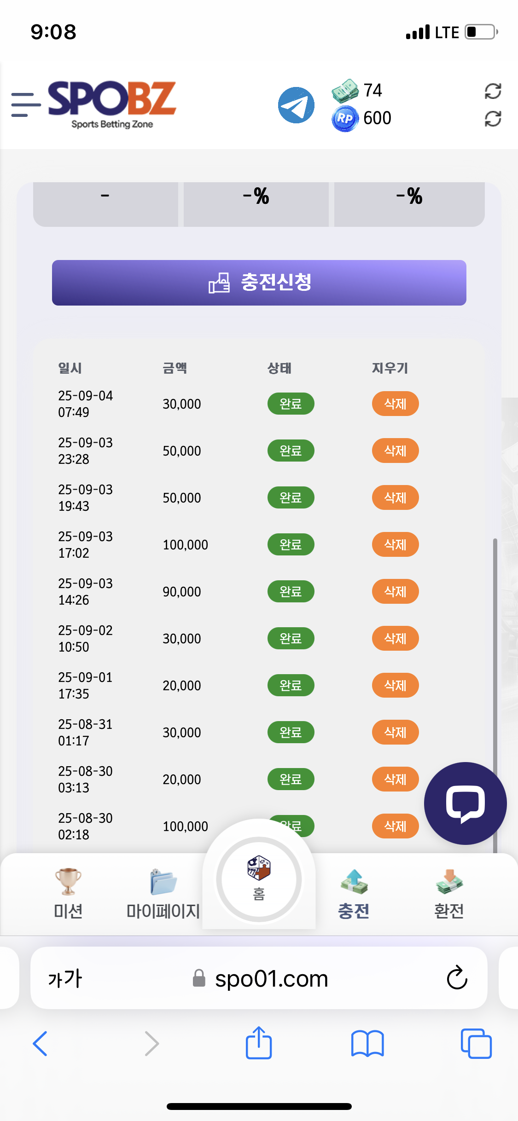Show all Safari tabs
This screenshot has width=518, height=1121.
coord(476,1043)
